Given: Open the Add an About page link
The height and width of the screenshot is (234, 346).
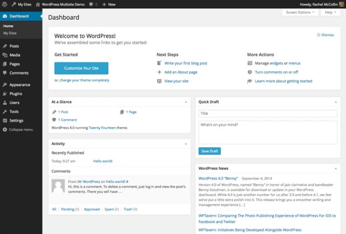Looking at the screenshot, I should coord(181,72).
